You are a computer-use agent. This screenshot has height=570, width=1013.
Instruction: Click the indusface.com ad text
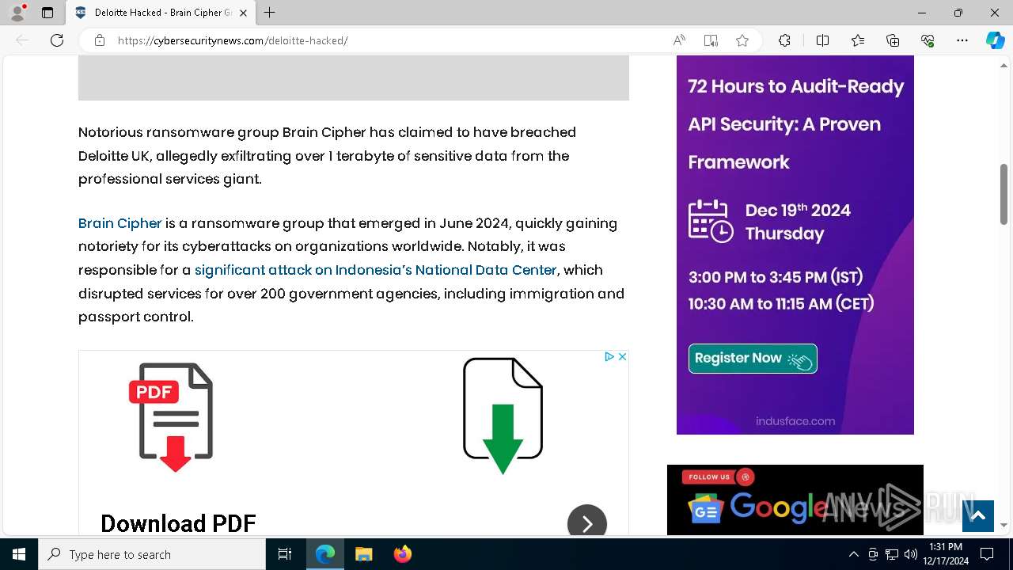pyautogui.click(x=795, y=421)
